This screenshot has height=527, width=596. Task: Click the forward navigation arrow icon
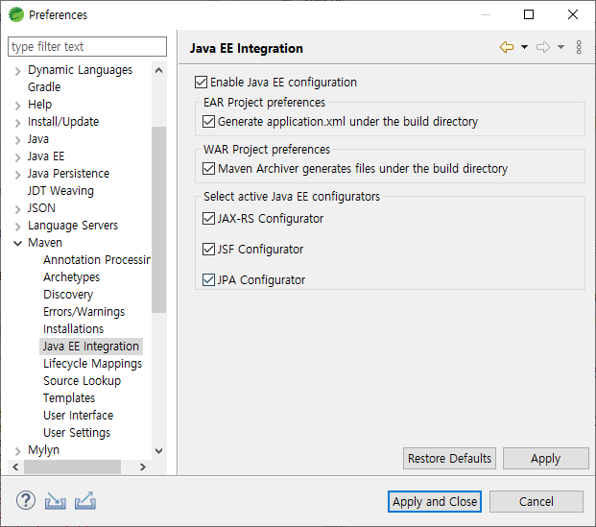543,47
